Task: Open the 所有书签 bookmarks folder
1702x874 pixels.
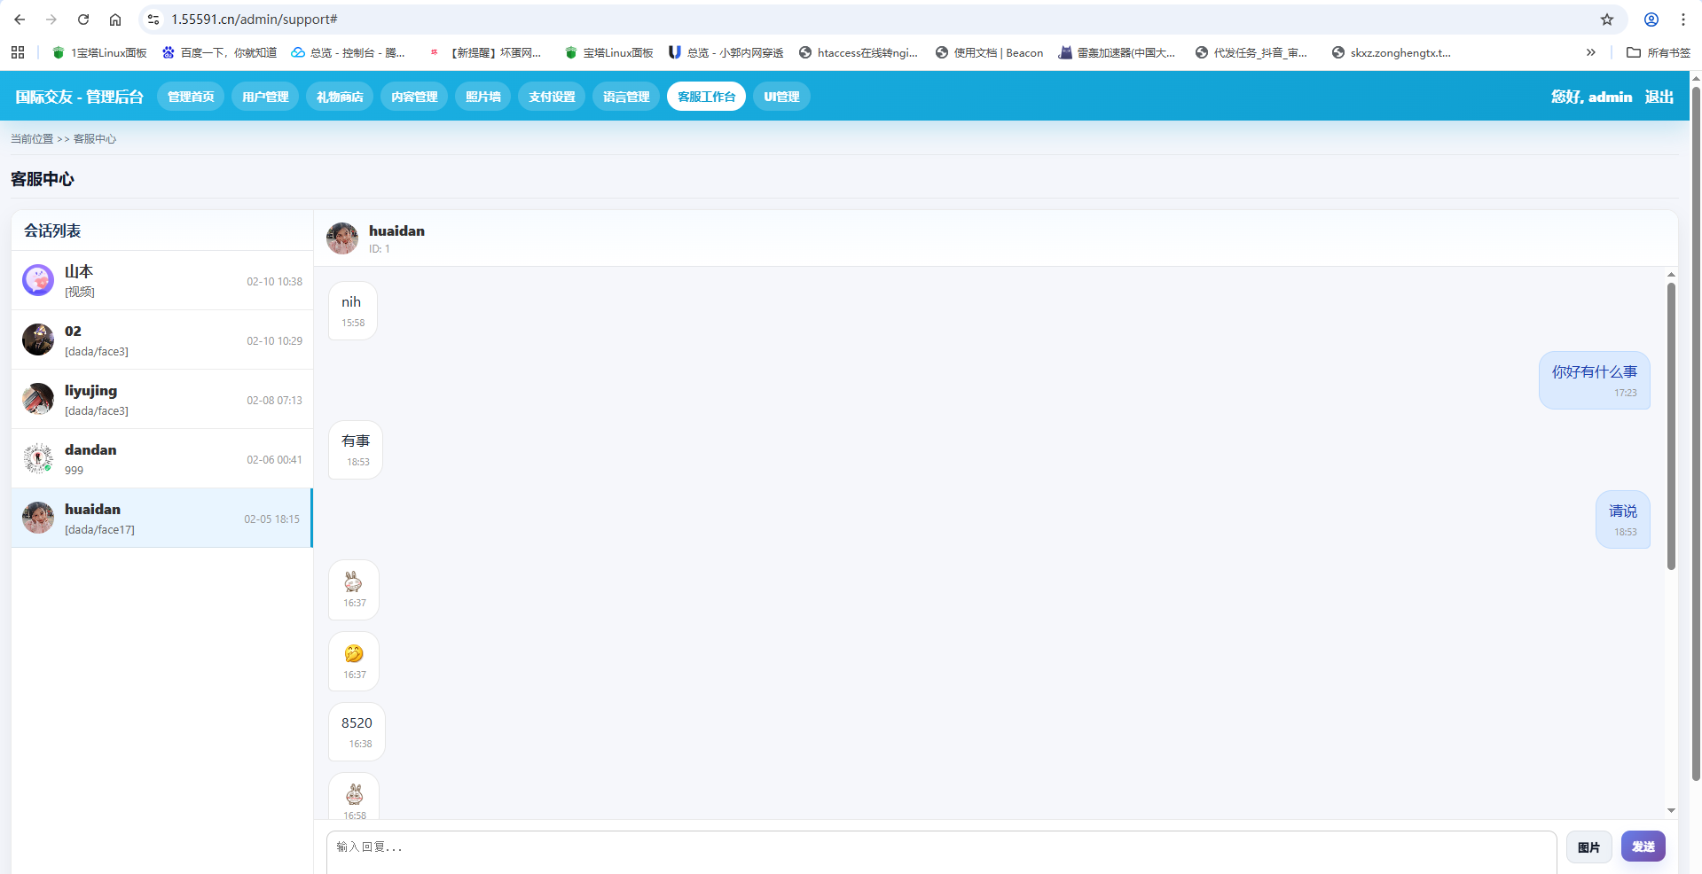Action: 1659,52
